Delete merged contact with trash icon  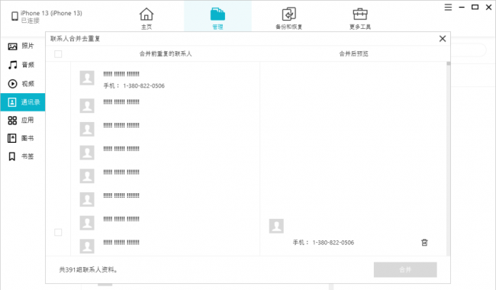(424, 242)
